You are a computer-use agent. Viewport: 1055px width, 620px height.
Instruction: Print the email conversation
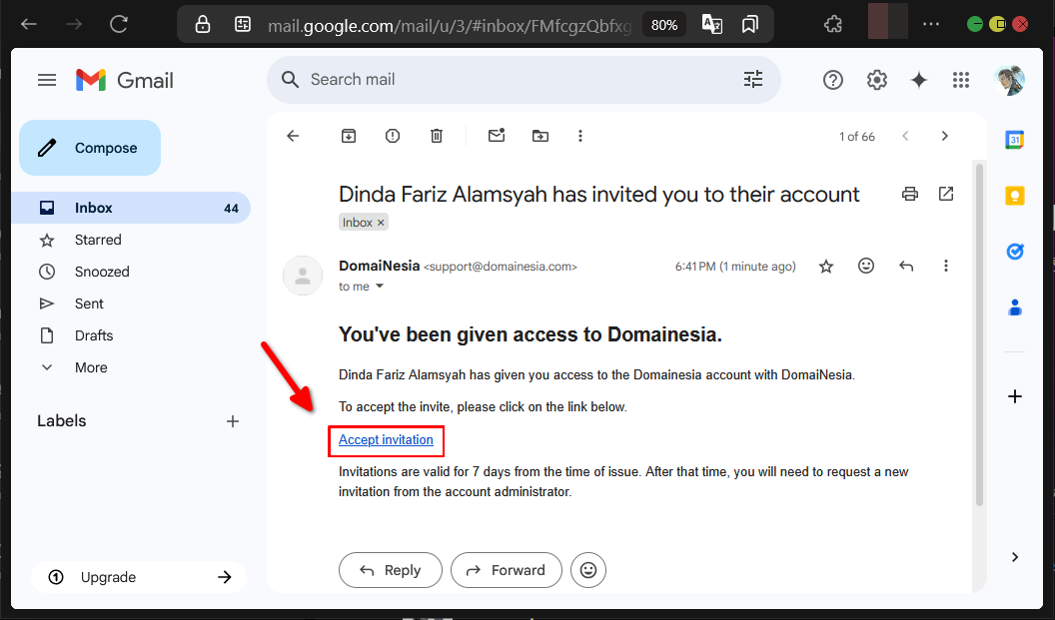(x=910, y=195)
